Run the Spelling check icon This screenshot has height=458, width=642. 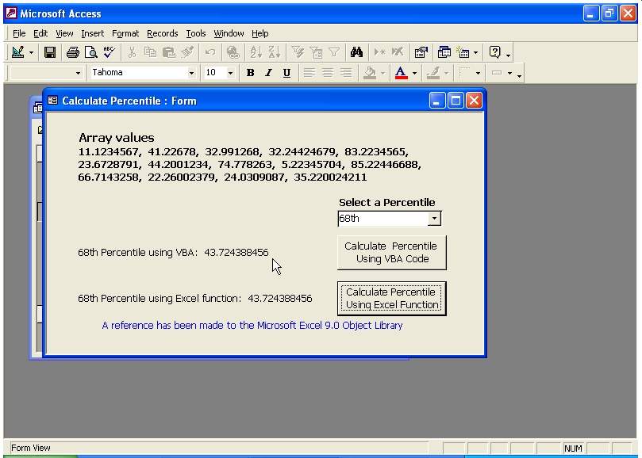[x=109, y=52]
